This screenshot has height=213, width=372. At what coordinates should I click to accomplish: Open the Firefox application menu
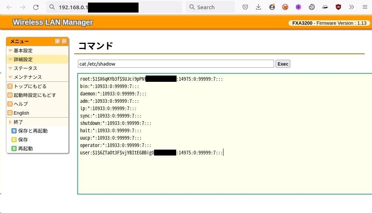(x=365, y=7)
